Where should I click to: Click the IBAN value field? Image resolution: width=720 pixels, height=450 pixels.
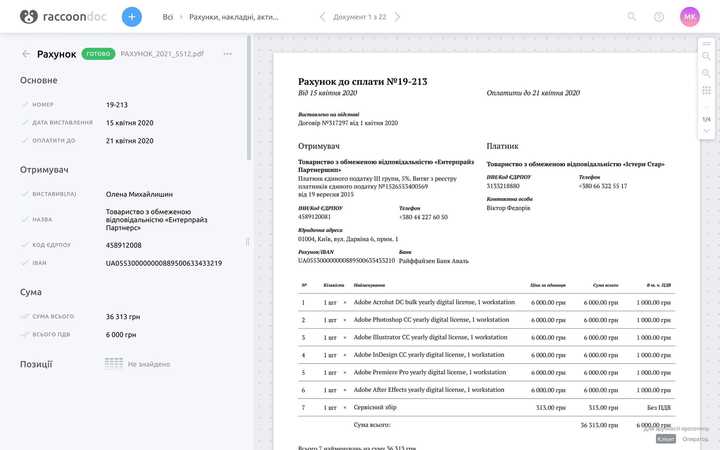click(164, 263)
